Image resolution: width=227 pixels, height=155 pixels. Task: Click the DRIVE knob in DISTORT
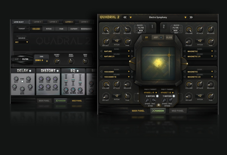pos(41,79)
